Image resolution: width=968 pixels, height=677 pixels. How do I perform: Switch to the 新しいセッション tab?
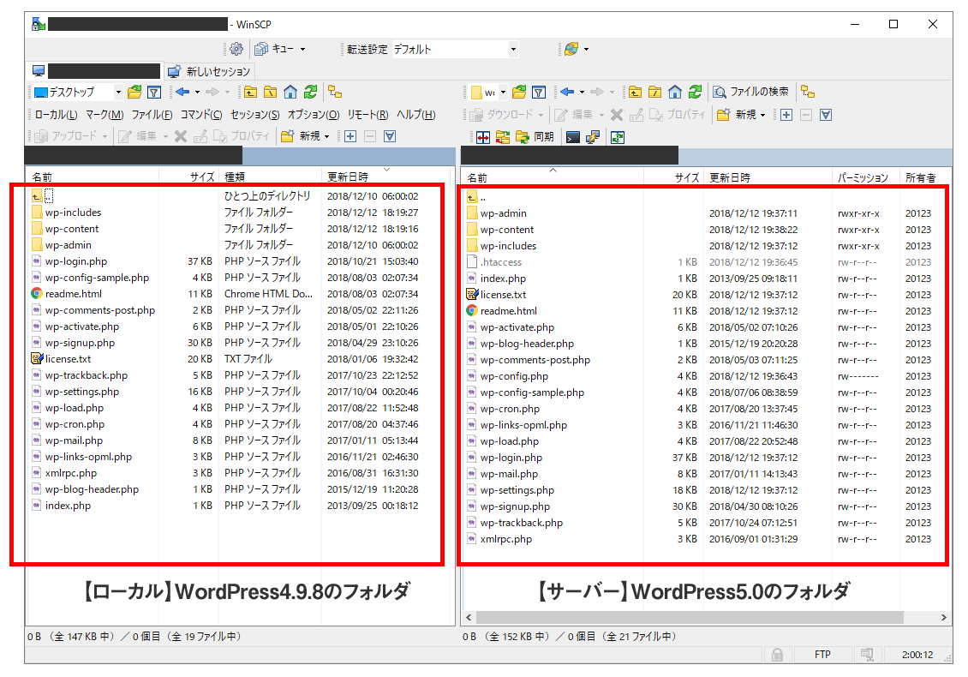click(210, 71)
